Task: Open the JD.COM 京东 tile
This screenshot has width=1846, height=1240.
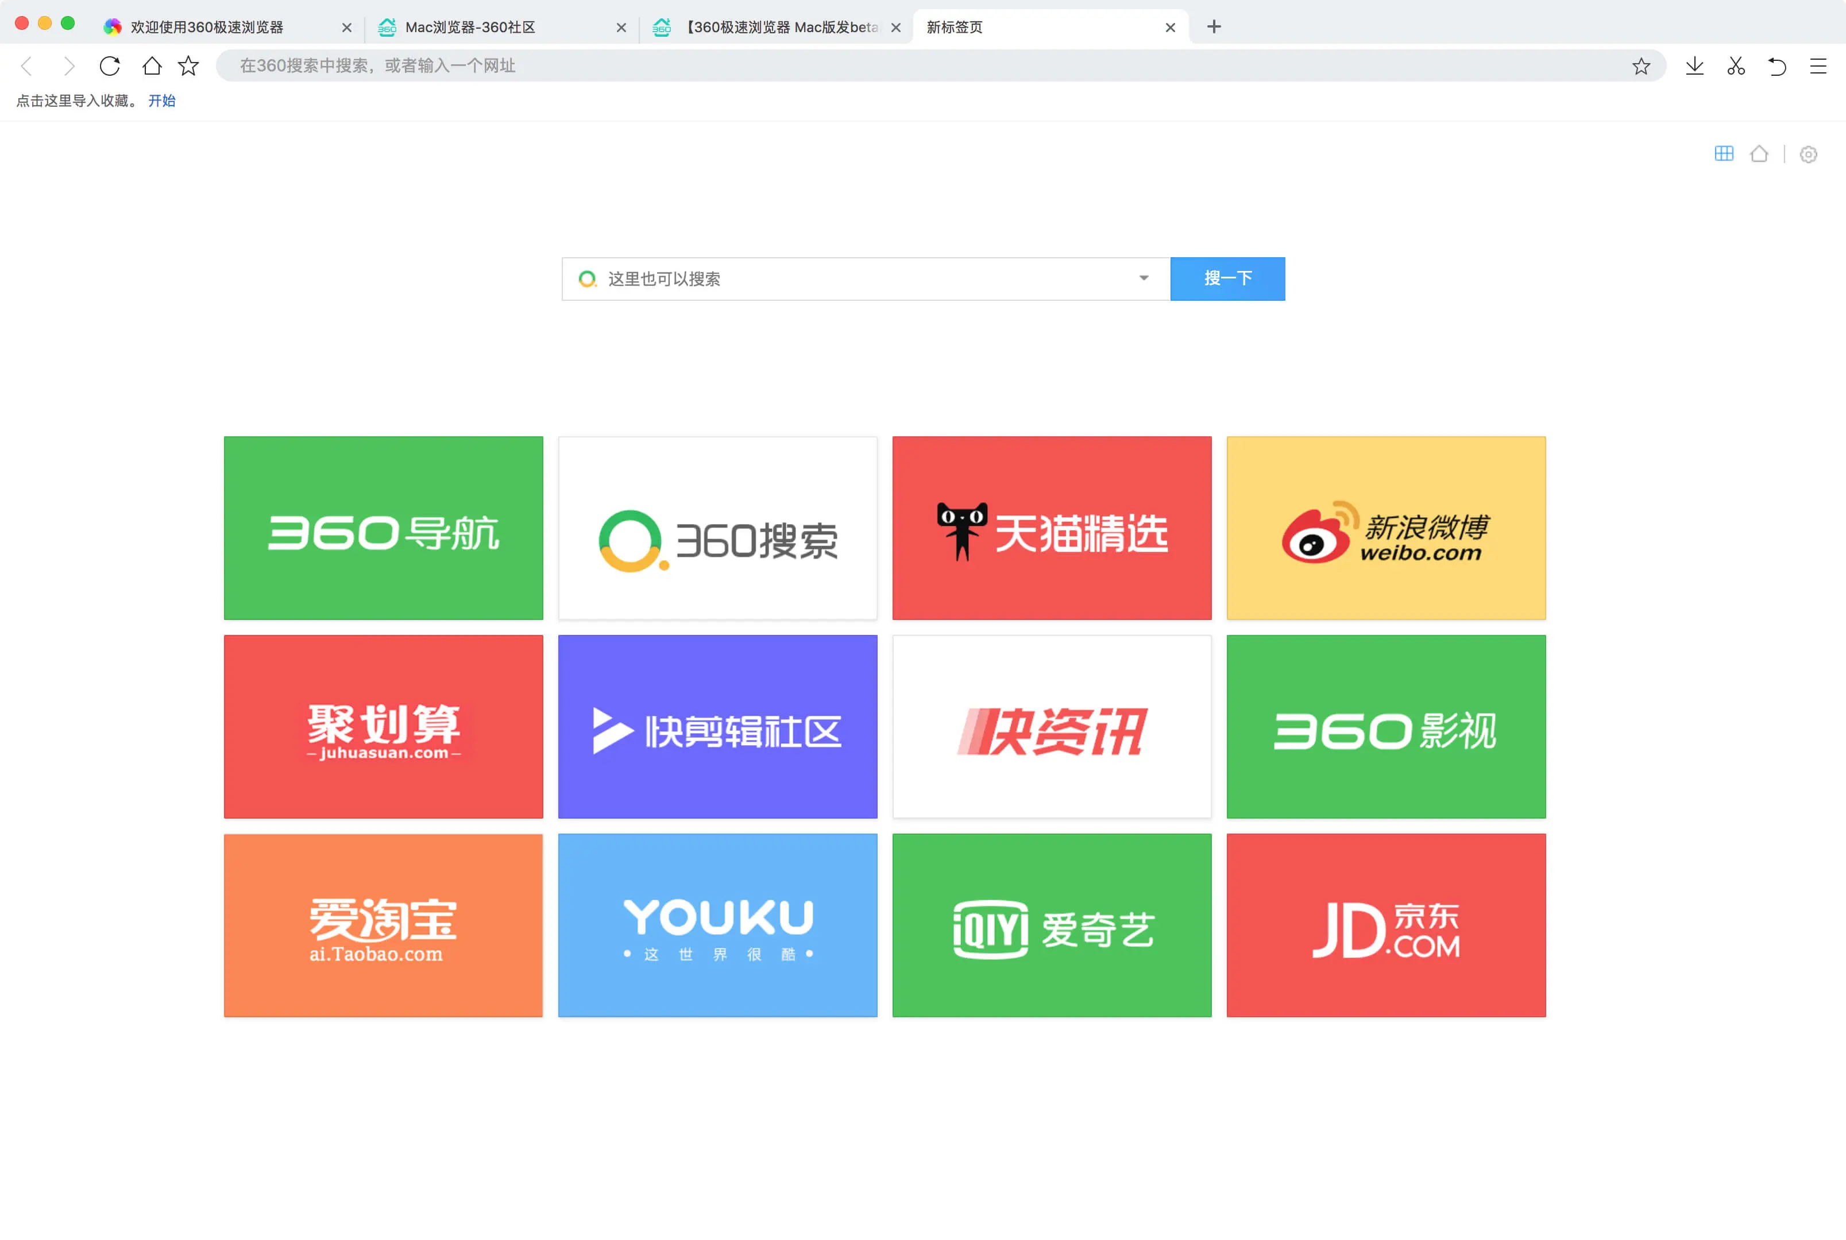Action: click(1385, 925)
